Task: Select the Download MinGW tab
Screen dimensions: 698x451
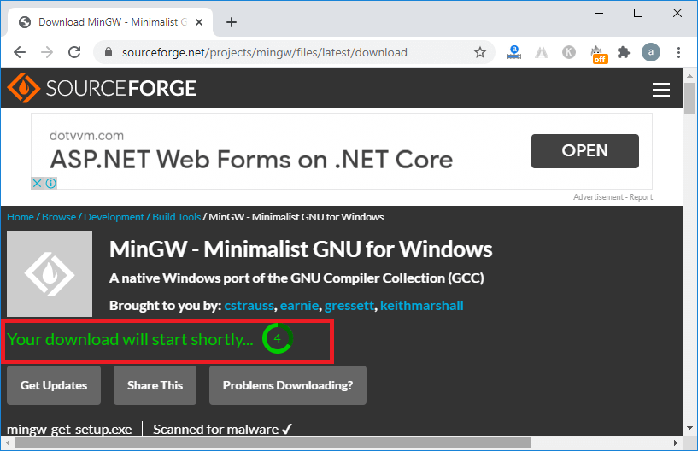Action: pos(110,22)
